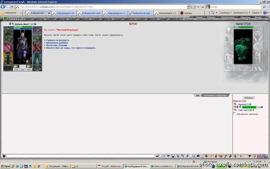The image size is (270, 169).
Task: Open info icon next to Nature Mort [10] header
Action: [35, 24]
